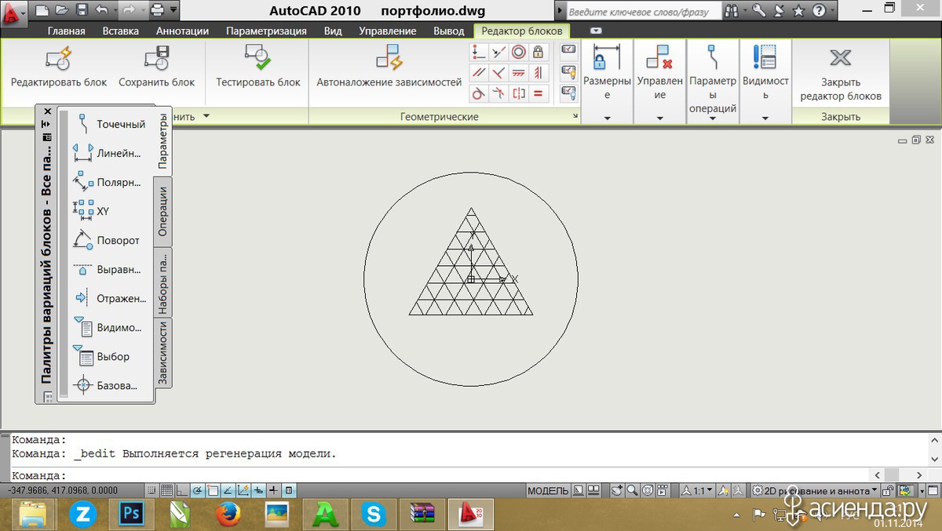This screenshot has height=531, width=942.
Task: Undo last action with the back arrow
Action: coord(101,10)
